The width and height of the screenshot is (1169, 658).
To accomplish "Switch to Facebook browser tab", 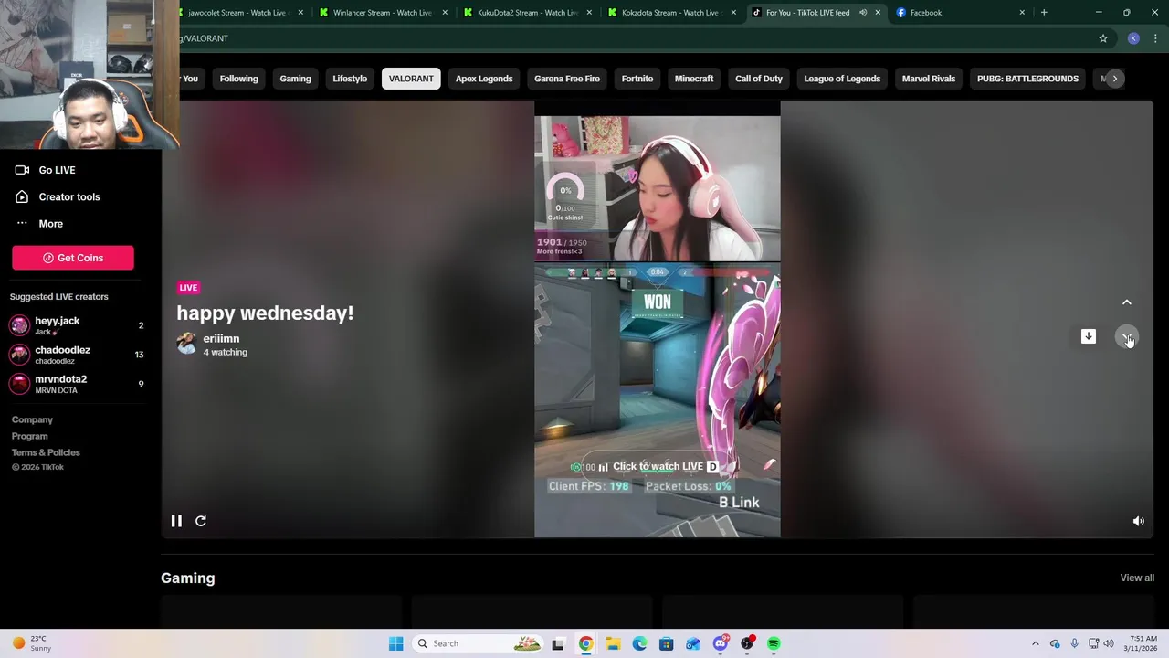I will pos(925,13).
